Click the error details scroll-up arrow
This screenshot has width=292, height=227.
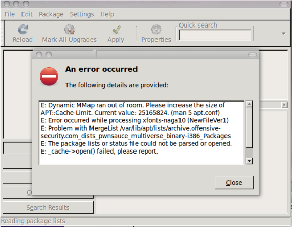pyautogui.click(x=249, y=104)
